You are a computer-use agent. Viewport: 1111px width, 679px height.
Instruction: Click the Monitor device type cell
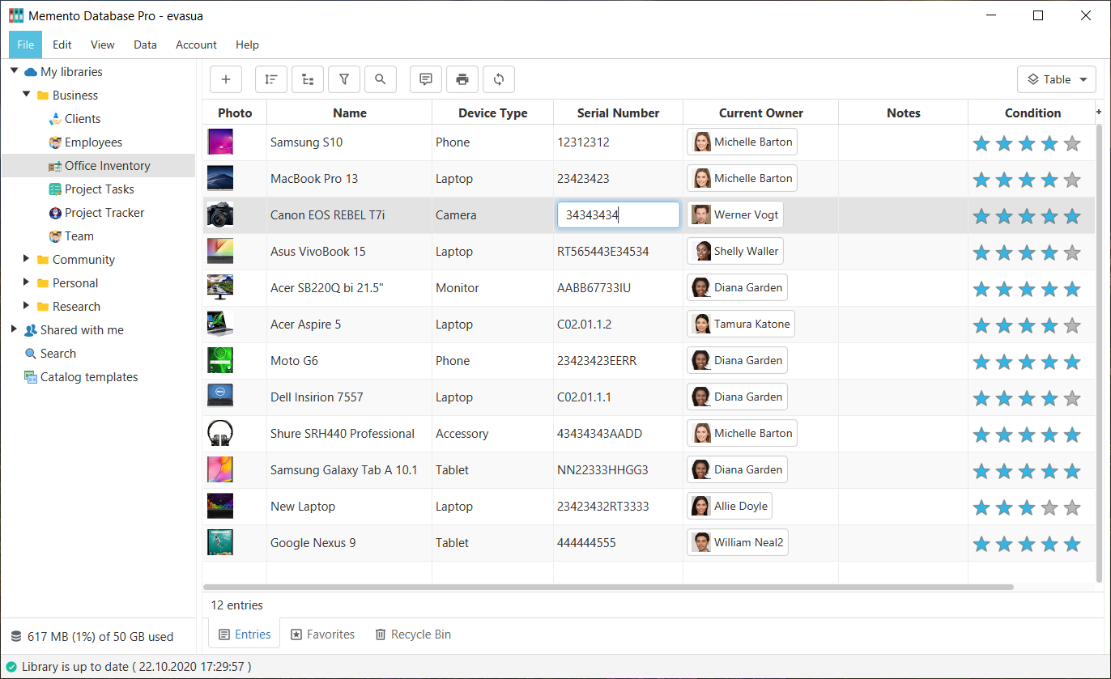coord(493,288)
